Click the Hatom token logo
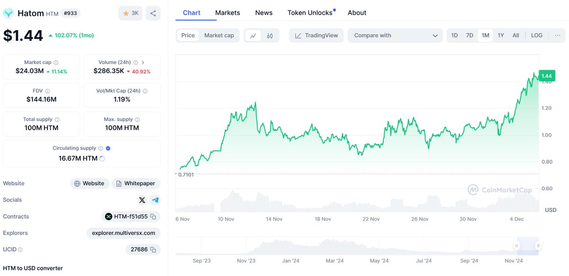Viewport: 569px width, 276px height. pos(9,13)
